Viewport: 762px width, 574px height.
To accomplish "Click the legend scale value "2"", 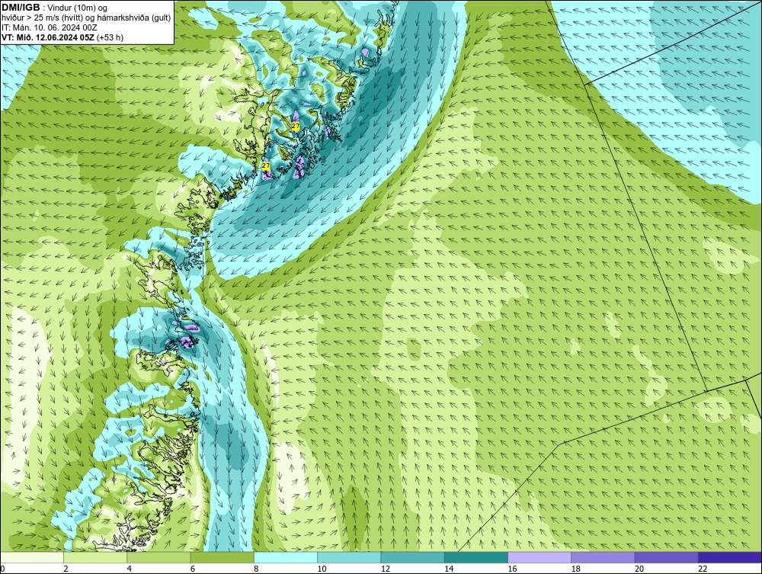I will point(66,569).
